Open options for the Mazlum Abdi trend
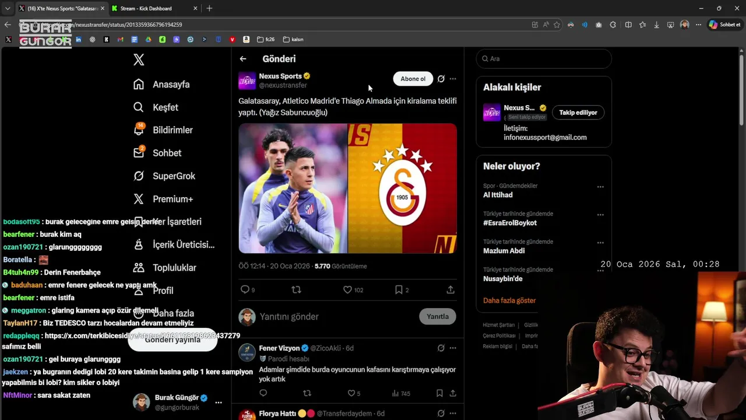 click(600, 243)
